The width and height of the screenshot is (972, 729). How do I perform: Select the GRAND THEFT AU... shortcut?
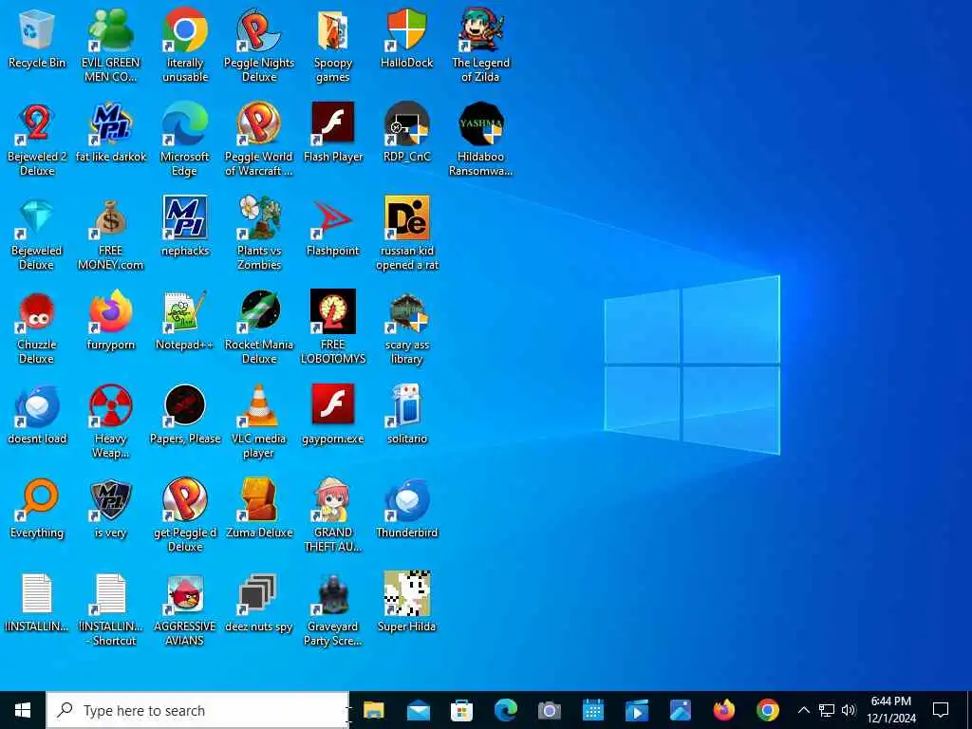pyautogui.click(x=333, y=499)
